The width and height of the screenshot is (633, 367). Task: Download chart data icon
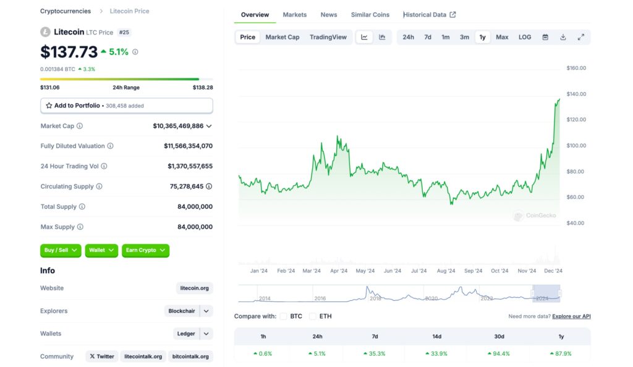[x=563, y=37]
